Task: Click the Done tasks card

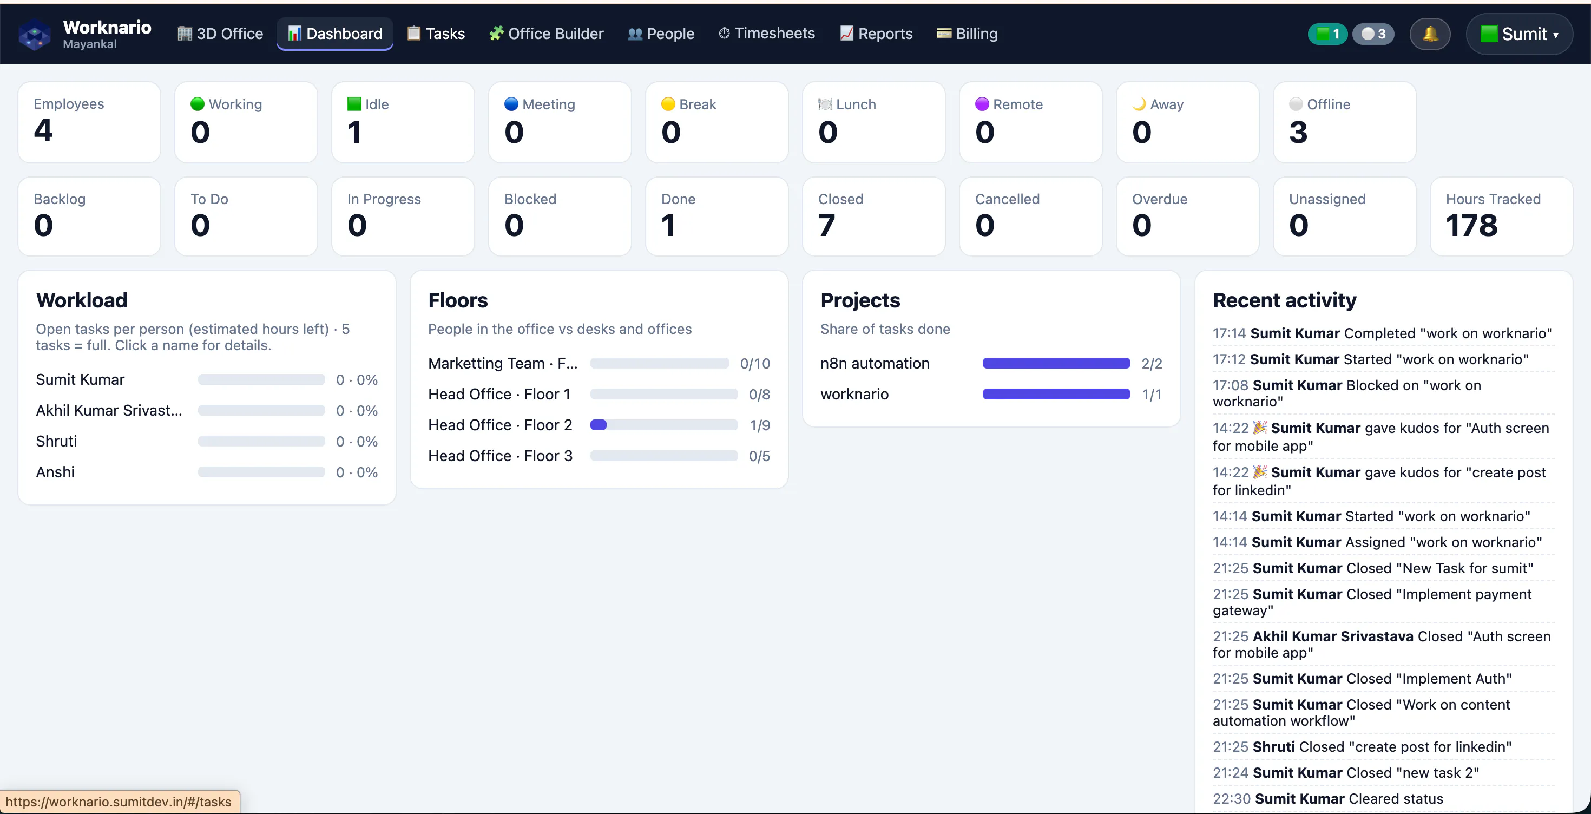Action: point(717,216)
